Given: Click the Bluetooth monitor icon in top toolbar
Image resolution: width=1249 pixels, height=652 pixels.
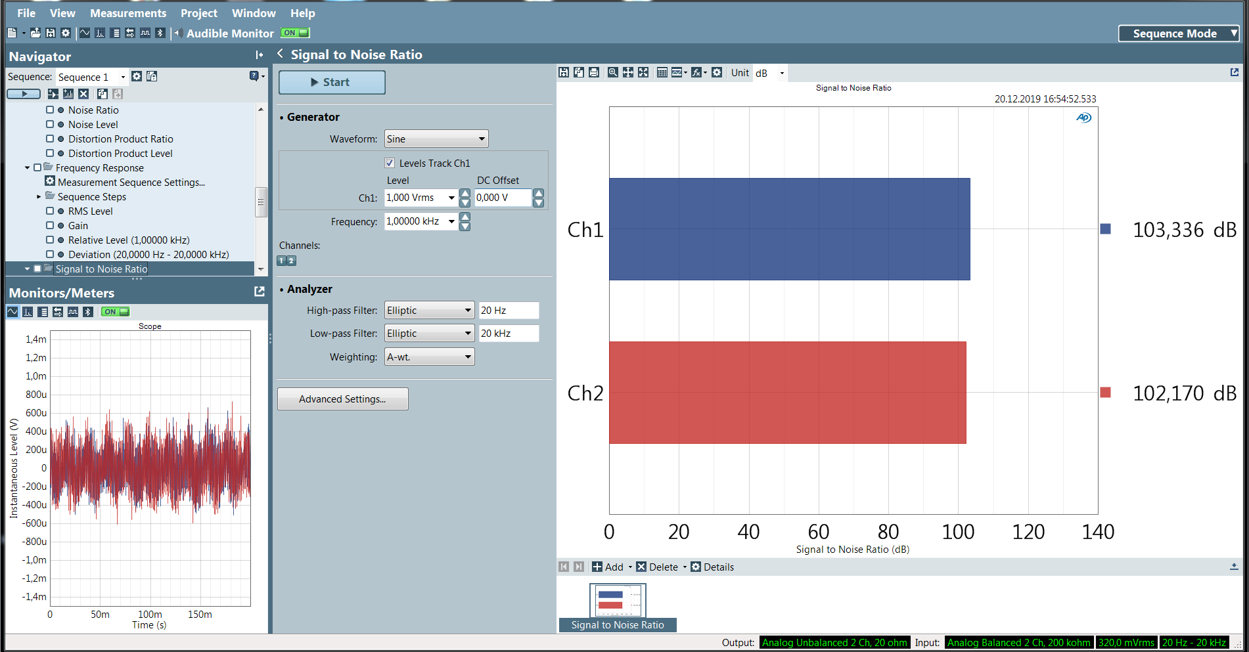Looking at the screenshot, I should pos(160,33).
